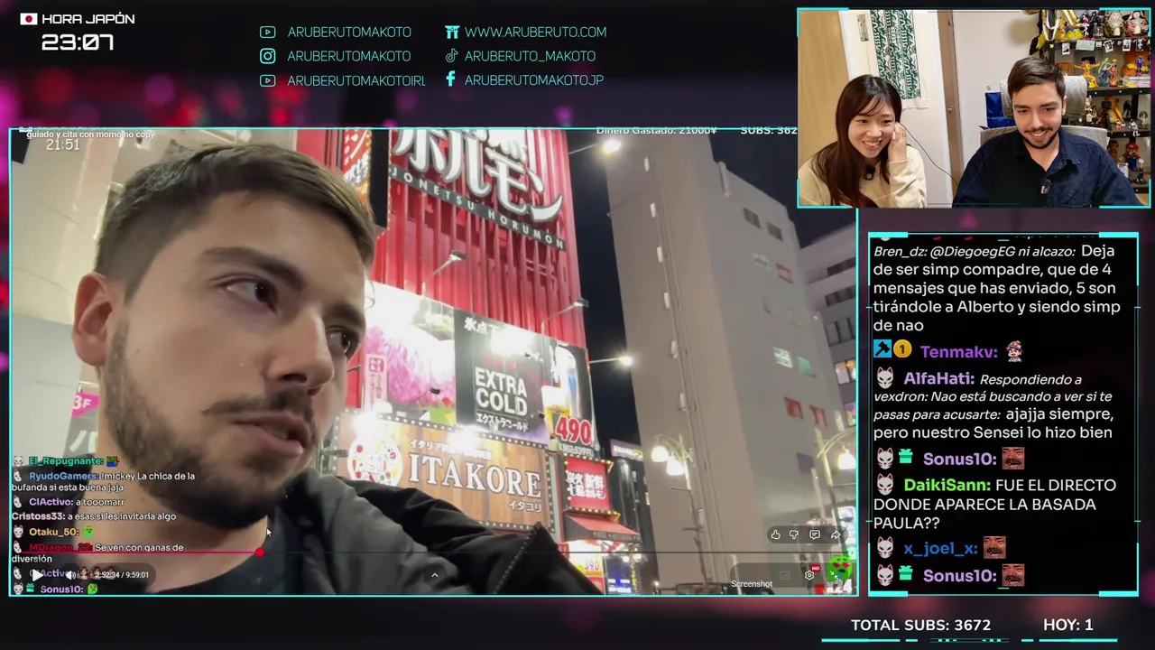Viewport: 1155px width, 650px height.
Task: Click the Dinero Gastado: 21000¥ label
Action: (657, 131)
